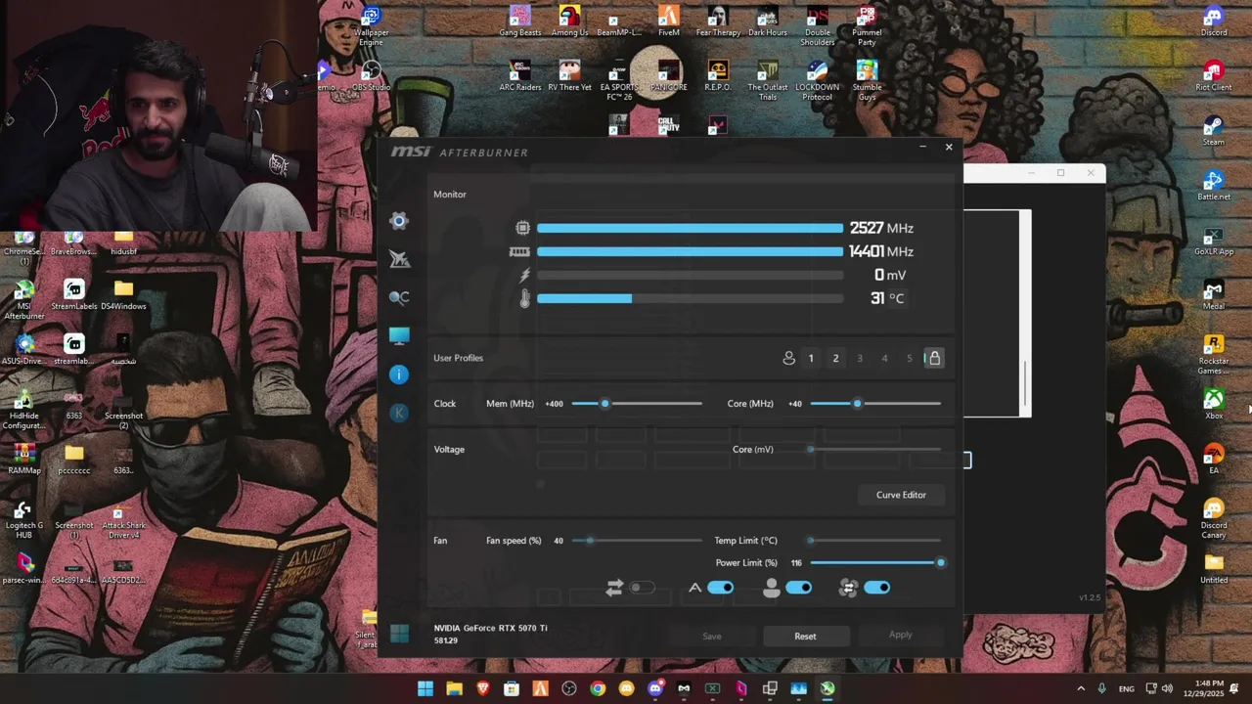Viewport: 1252px width, 704px height.
Task: Click the Windows logo icon in Afterburner footer
Action: (399, 635)
